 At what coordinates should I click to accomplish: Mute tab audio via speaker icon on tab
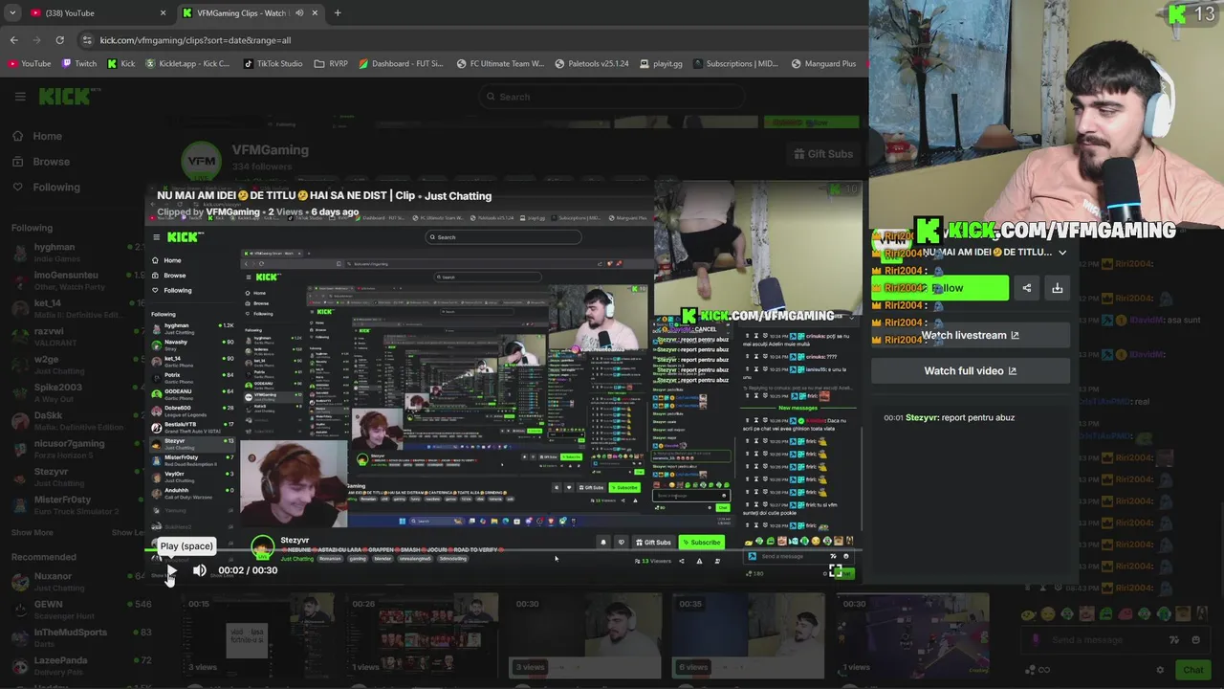click(299, 13)
